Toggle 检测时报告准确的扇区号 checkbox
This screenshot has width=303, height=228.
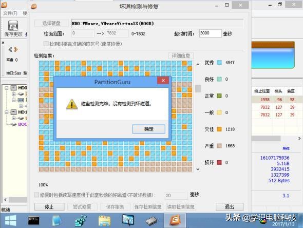[x=46, y=44]
